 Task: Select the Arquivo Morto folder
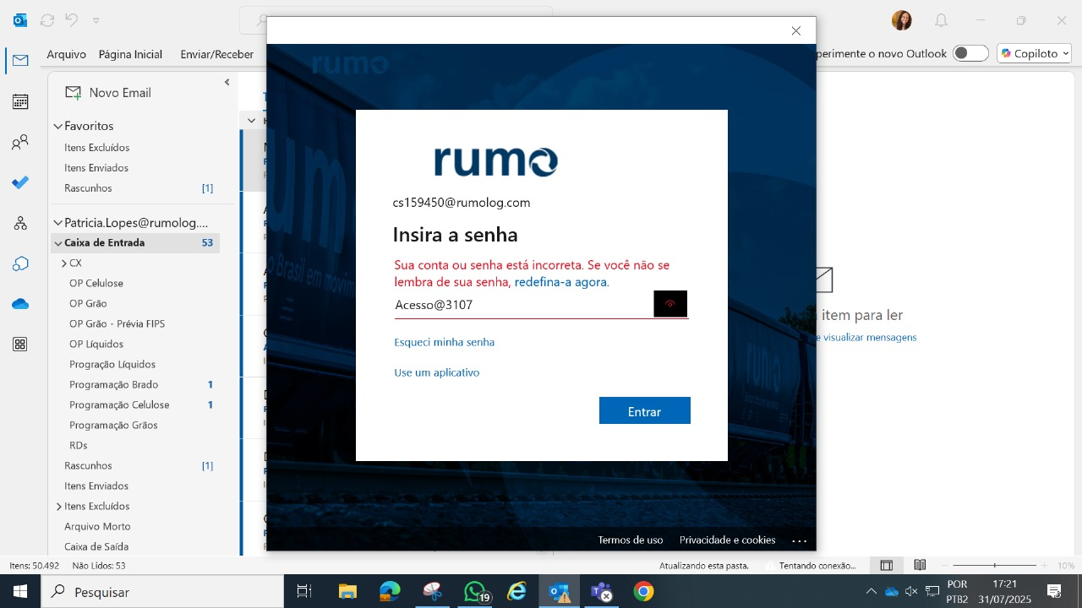(x=97, y=527)
